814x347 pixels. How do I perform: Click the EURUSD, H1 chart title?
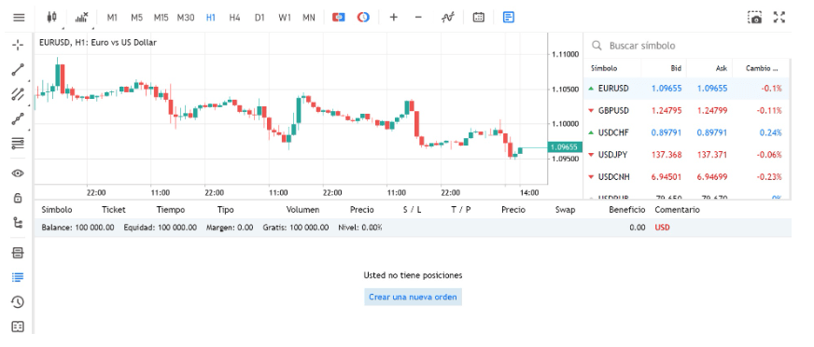(x=98, y=43)
